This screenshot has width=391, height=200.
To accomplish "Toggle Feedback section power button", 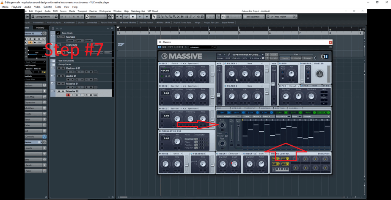I will (192, 154).
